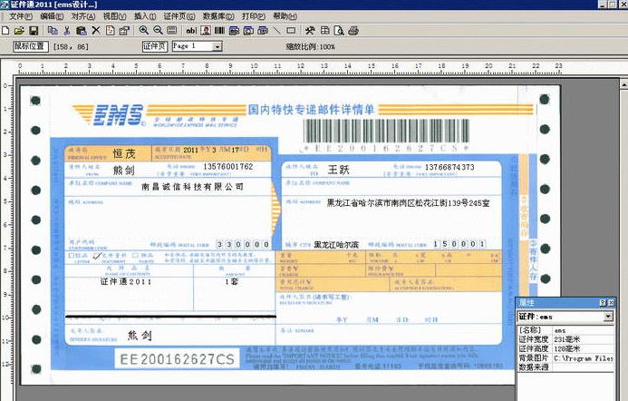This screenshot has height=401, width=628.
Task: Click the table grid toolbar icon
Action: [324, 31]
